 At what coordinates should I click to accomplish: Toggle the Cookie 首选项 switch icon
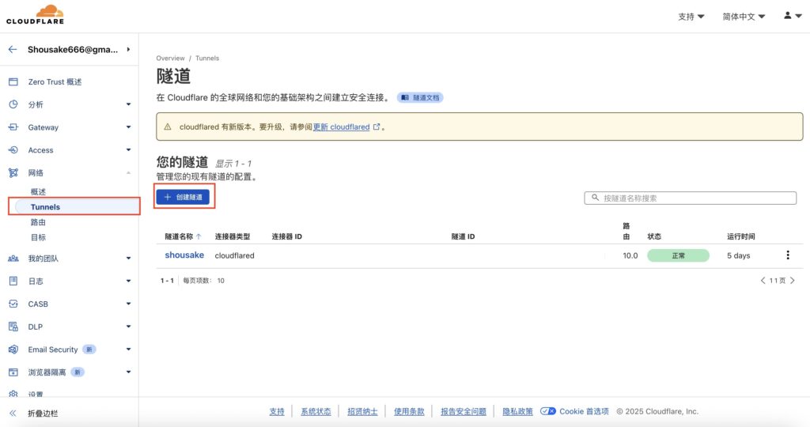pos(547,411)
